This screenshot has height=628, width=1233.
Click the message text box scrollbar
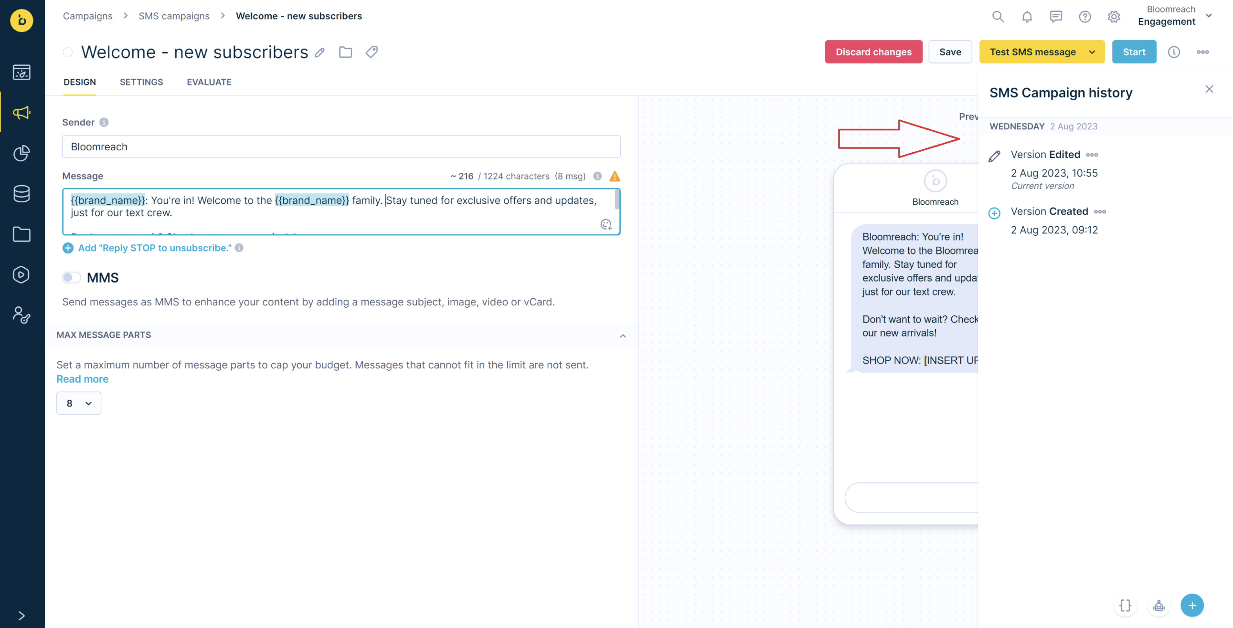pyautogui.click(x=616, y=200)
